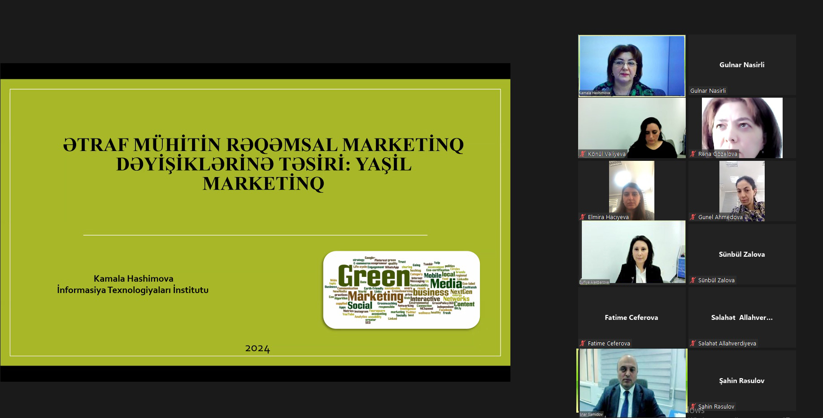The image size is (823, 418).
Task: Select the Sünbül Zalova participant tile
Action: [x=742, y=254]
